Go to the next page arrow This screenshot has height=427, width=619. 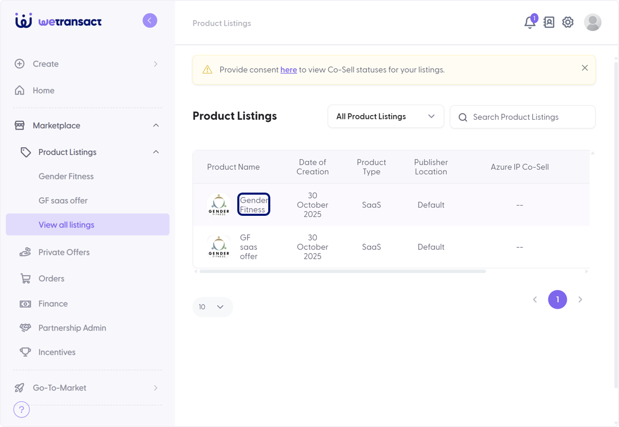(580, 299)
